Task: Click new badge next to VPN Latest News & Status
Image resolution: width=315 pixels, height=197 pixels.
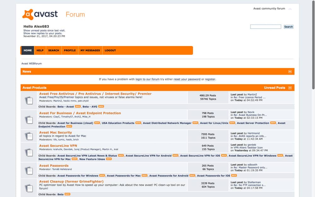Action: tap(121, 155)
